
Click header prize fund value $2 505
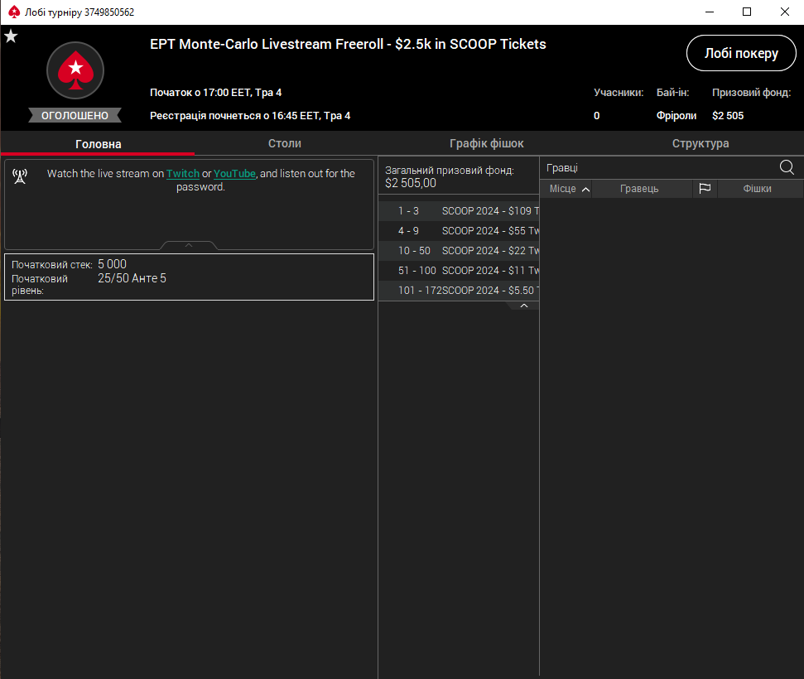coord(728,116)
